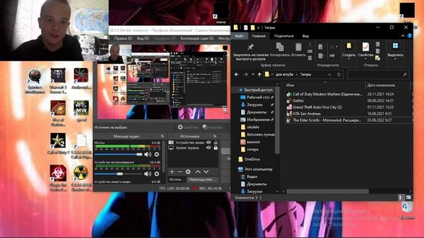Open the Create dropdown in Explorer ribbon
Viewport: 424px width, 238px height.
coord(349,52)
